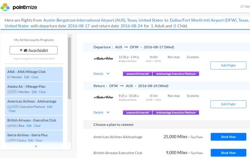This screenshot has width=250, height=158.
Task: Click the oneworld Emerald badge on departure
Action: 137,74
